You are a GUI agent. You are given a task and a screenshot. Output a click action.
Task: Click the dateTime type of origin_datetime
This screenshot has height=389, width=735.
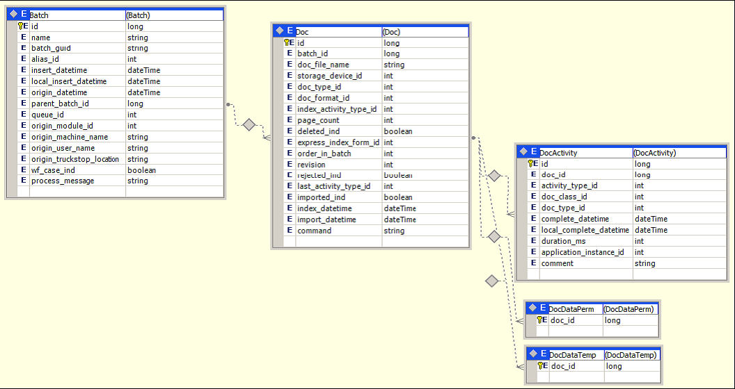175,92
